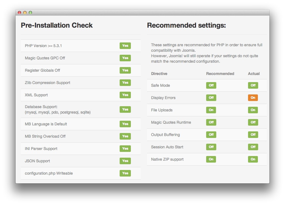
Task: Click the Yes badge for Zlib Compression Support
Action: point(125,83)
